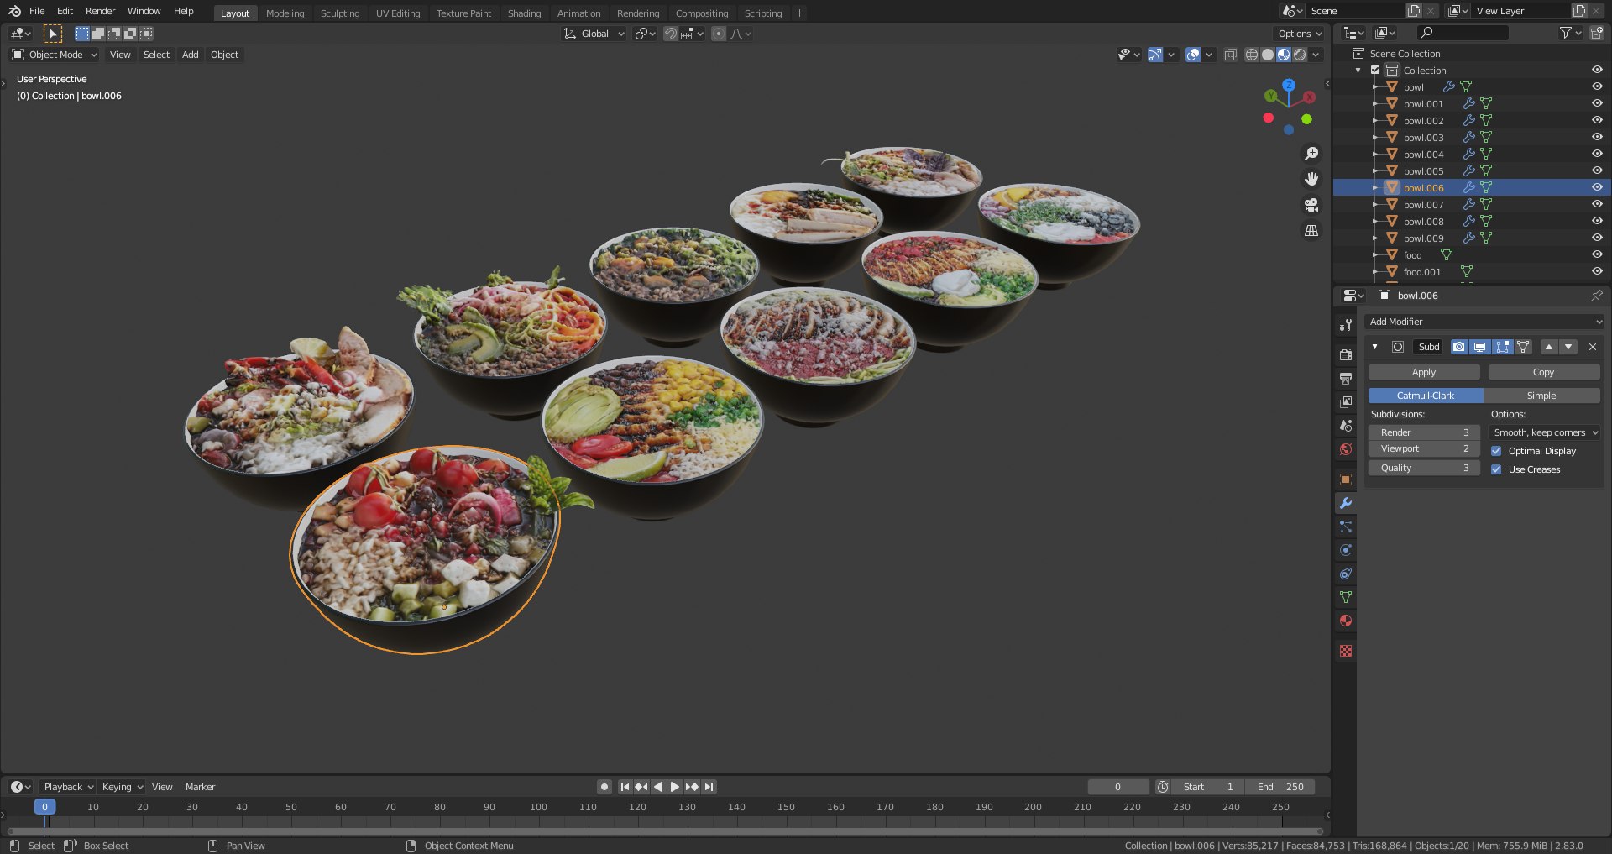
Task: Copy the subdivision modifier
Action: pos(1544,372)
